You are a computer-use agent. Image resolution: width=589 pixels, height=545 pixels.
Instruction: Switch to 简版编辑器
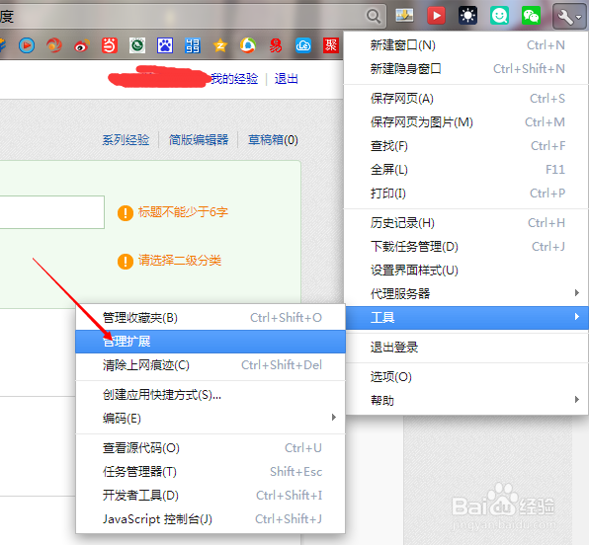click(x=199, y=140)
